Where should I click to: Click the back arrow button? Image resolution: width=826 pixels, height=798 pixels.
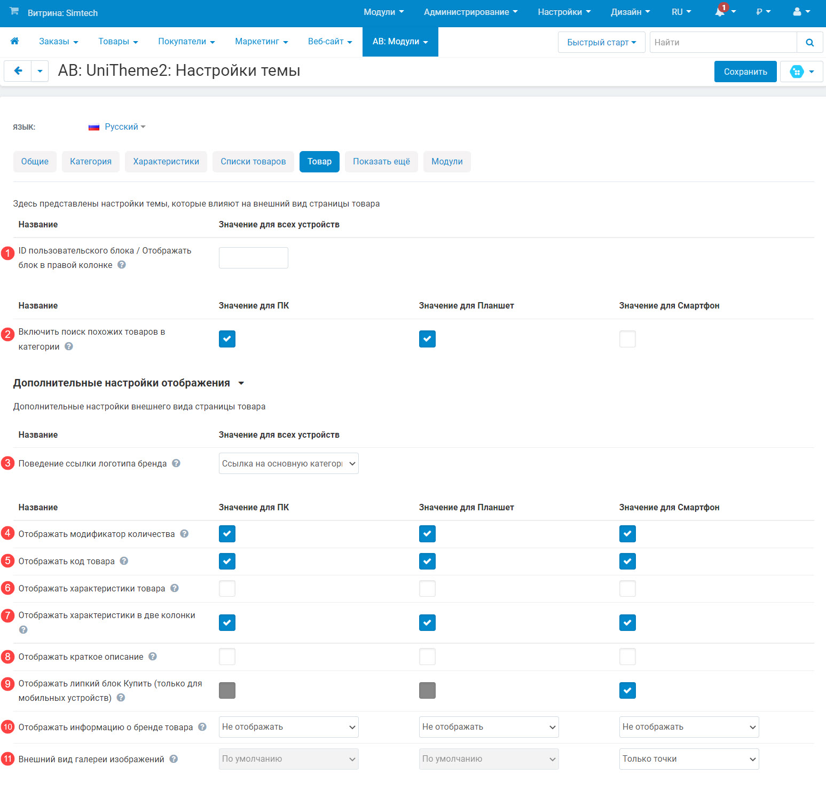(x=18, y=70)
